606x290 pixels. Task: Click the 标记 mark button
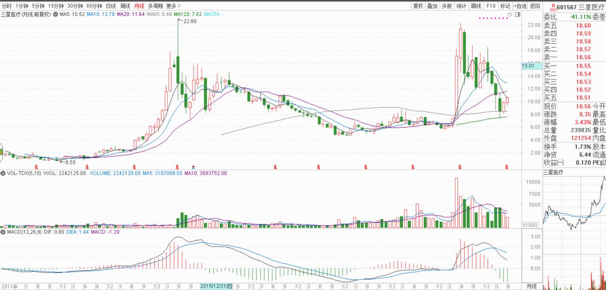point(505,6)
